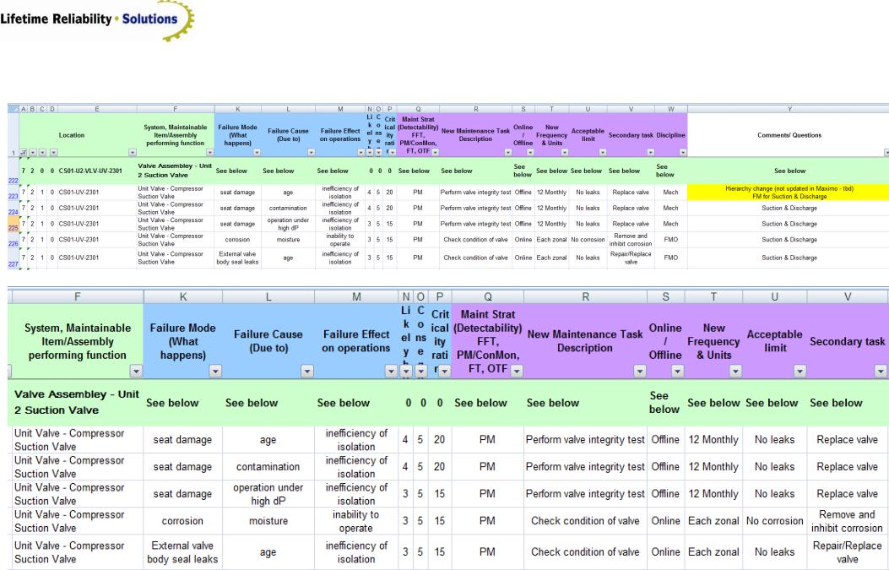This screenshot has width=889, height=570.
Task: Select column V header in enlarged lower table
Action: [x=848, y=296]
